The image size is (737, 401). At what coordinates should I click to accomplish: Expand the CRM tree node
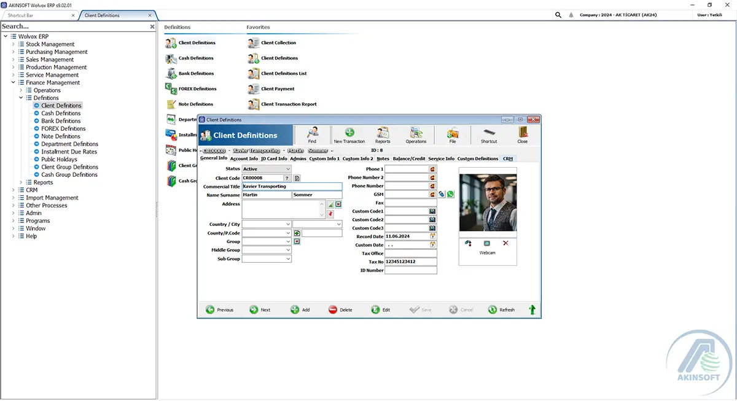[x=13, y=190]
